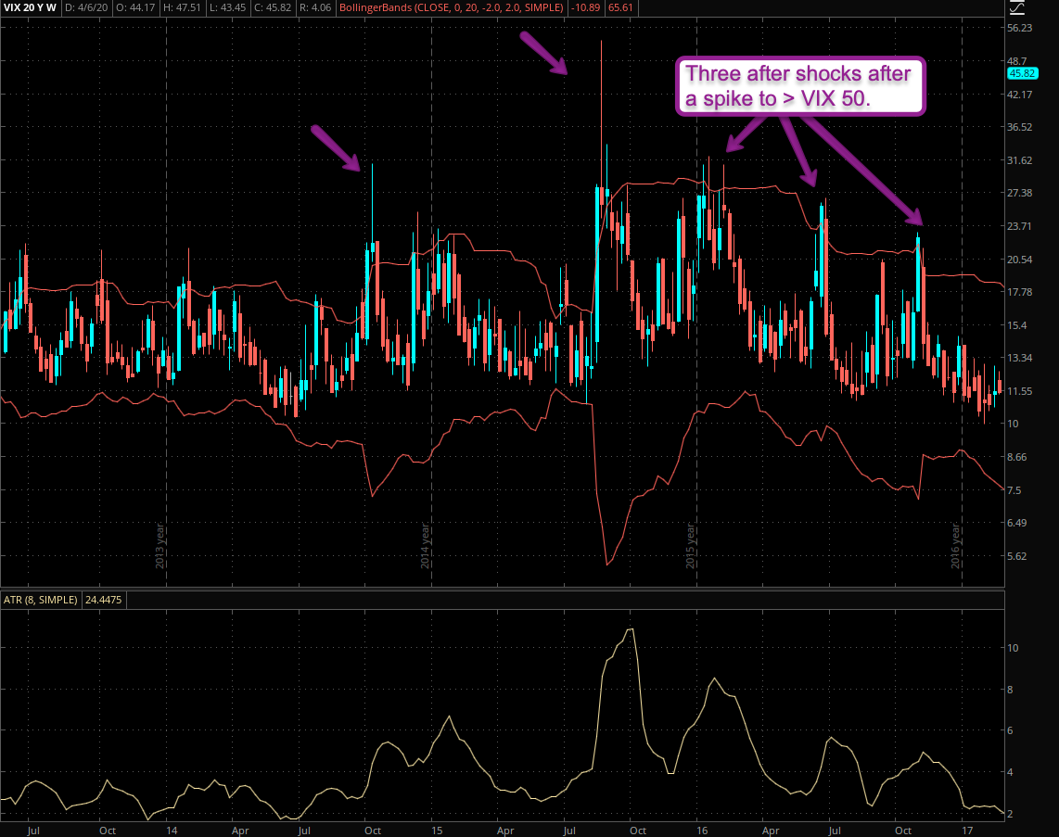Screen dimensions: 1059x837
Task: Click the purple arrow pointing at the 2013 spike
Action: 335,148
